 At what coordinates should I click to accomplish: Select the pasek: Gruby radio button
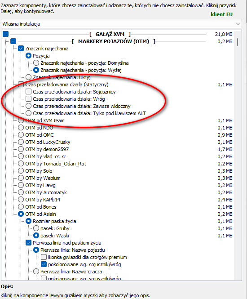[36, 228]
